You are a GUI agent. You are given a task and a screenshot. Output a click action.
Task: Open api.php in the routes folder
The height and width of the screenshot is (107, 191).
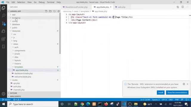34,83
